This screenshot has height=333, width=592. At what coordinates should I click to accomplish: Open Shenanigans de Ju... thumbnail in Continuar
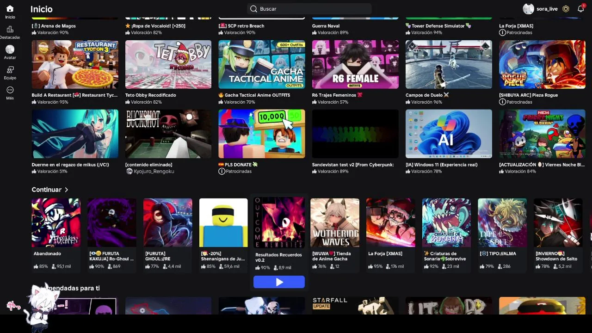pyautogui.click(x=223, y=223)
